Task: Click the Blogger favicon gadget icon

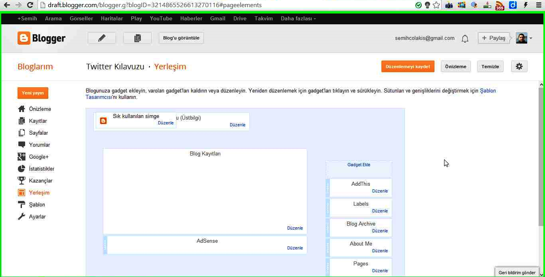Action: coord(103,121)
